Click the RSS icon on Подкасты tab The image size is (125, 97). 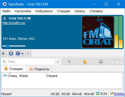click(x=31, y=69)
